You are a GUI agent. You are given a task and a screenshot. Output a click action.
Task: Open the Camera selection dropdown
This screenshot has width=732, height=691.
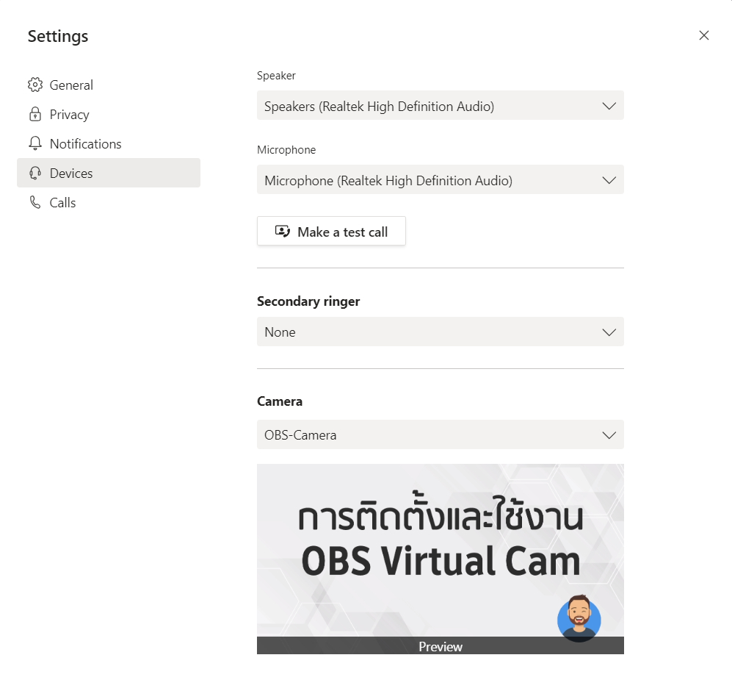[x=441, y=434]
